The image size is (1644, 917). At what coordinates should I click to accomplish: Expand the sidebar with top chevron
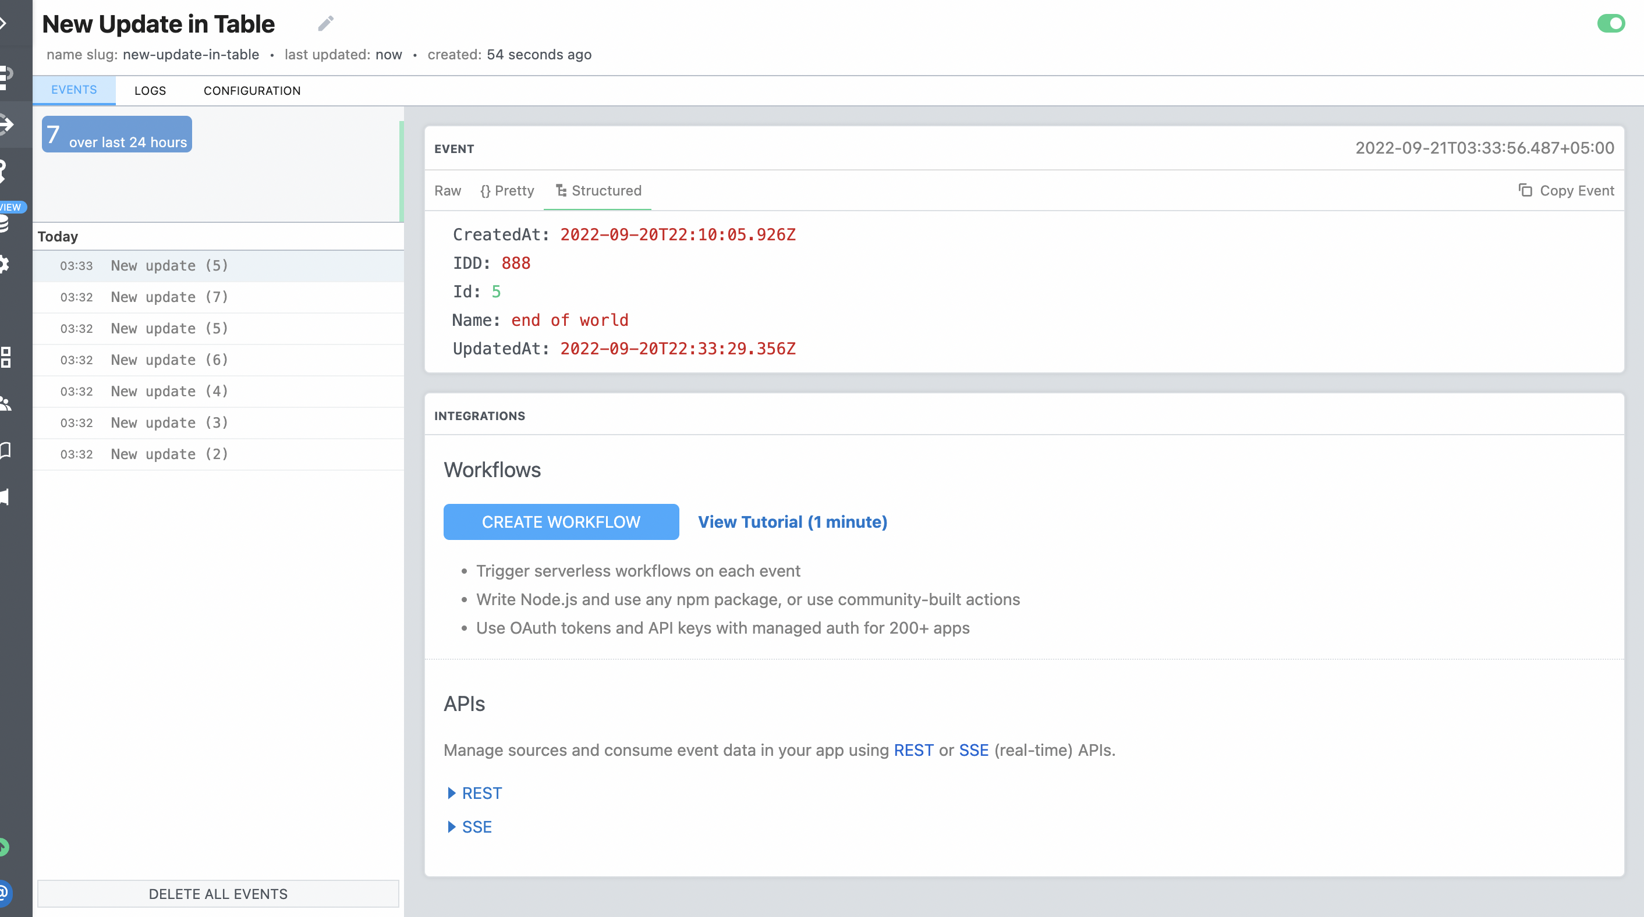click(4, 24)
